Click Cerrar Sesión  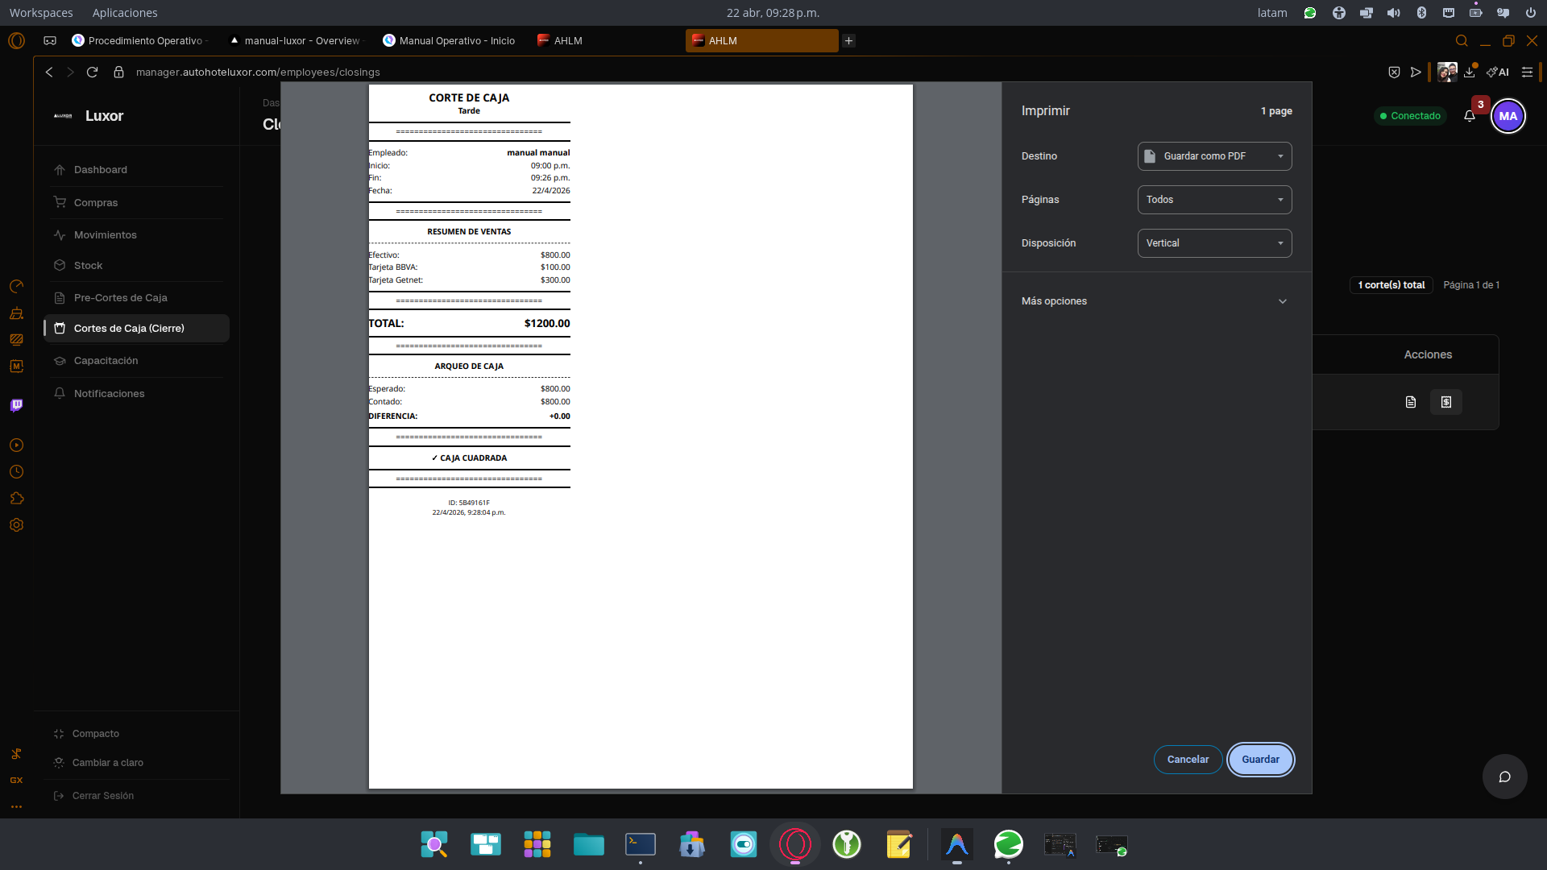(x=102, y=796)
